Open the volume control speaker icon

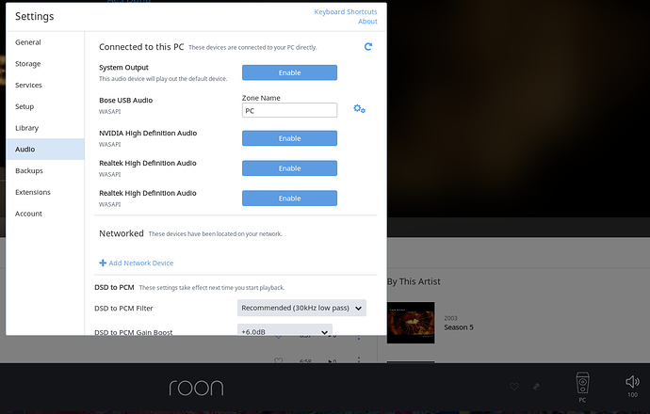(633, 381)
